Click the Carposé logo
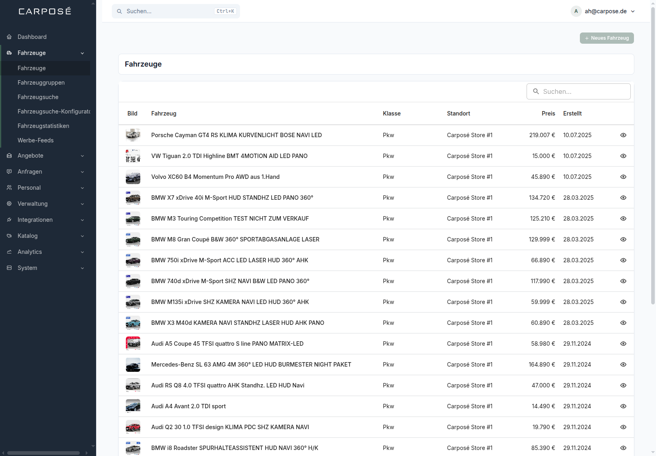The height and width of the screenshot is (456, 656). tap(45, 11)
